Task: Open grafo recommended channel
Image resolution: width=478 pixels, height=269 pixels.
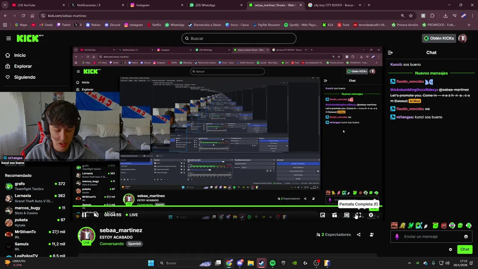Action: tap(35, 186)
